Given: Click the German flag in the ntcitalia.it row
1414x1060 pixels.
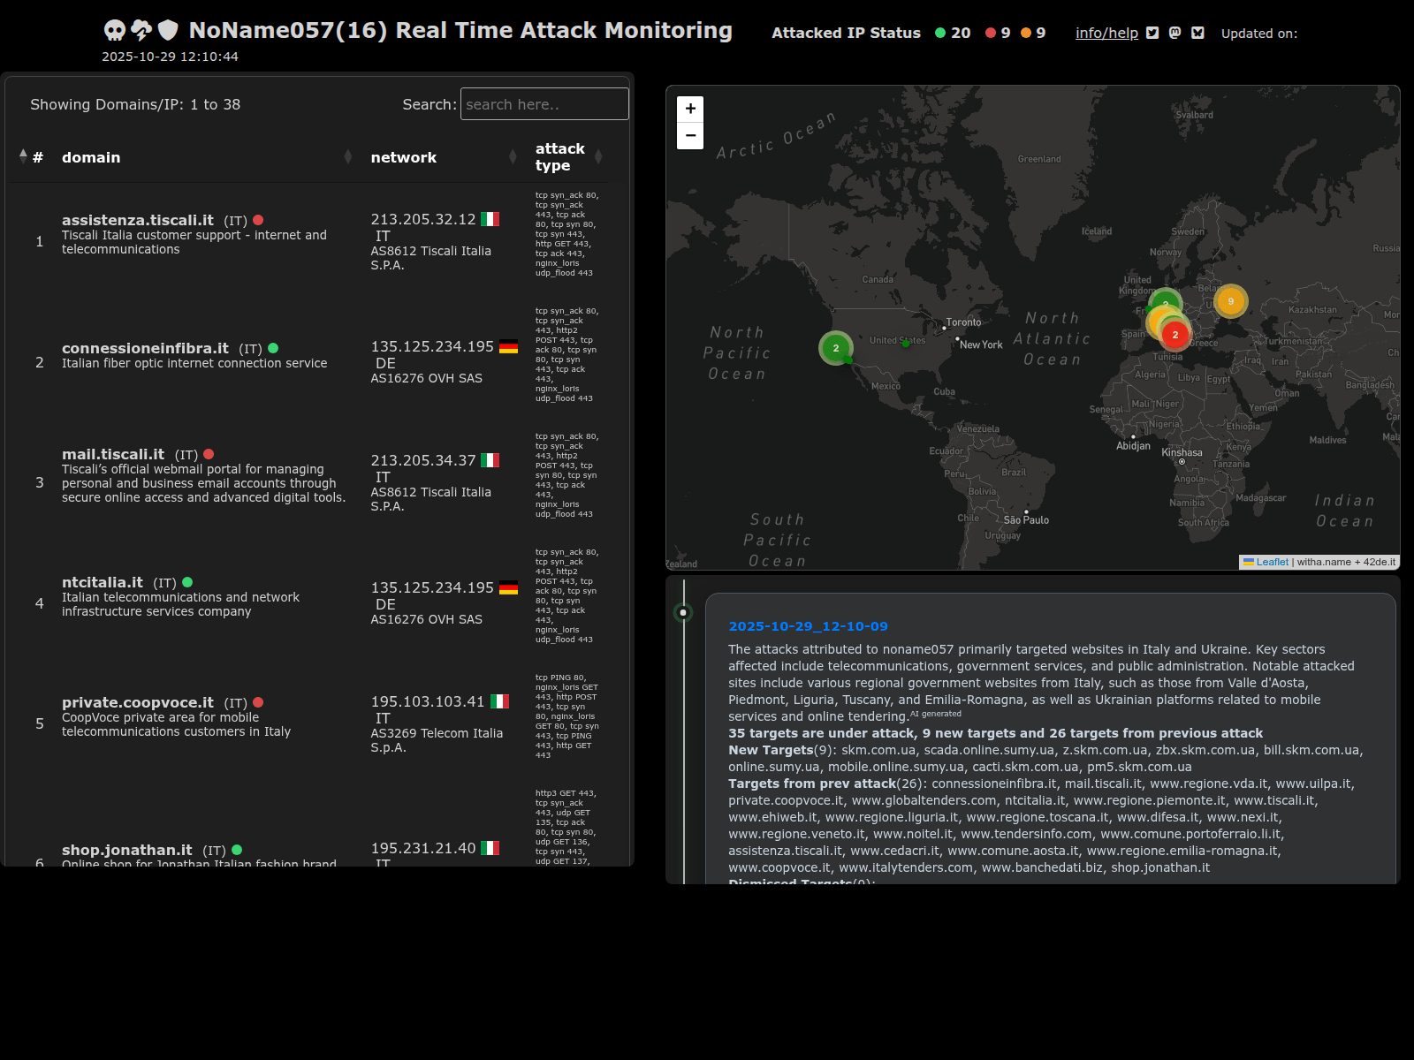Looking at the screenshot, I should pos(508,587).
